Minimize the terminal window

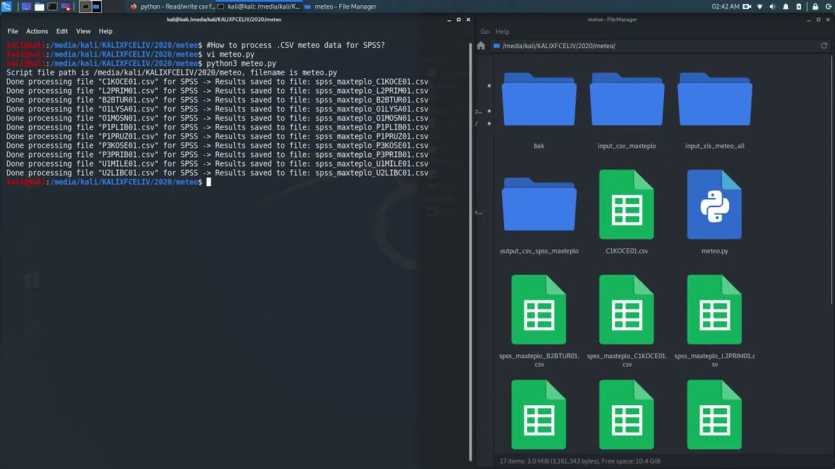(449, 20)
